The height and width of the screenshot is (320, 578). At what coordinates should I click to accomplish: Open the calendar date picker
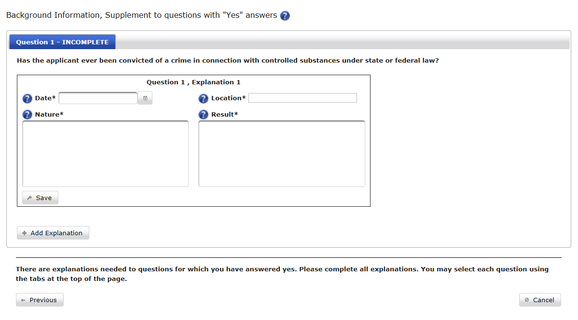click(x=145, y=98)
